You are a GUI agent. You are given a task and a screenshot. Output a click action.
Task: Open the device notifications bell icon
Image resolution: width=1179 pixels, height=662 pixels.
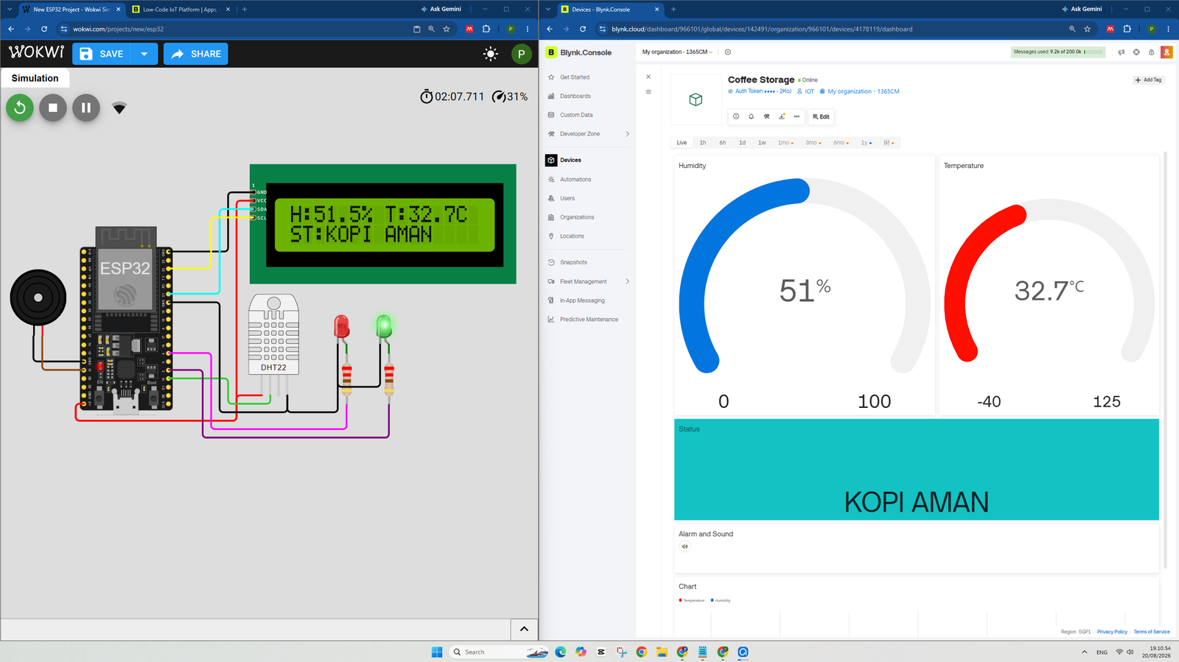pyautogui.click(x=752, y=116)
